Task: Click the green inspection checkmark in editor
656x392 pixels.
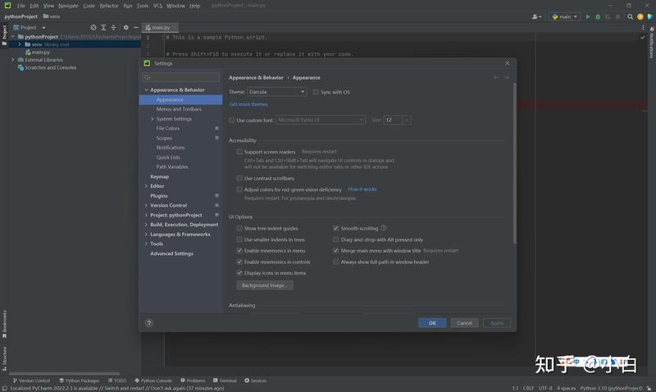Action: 643,37
